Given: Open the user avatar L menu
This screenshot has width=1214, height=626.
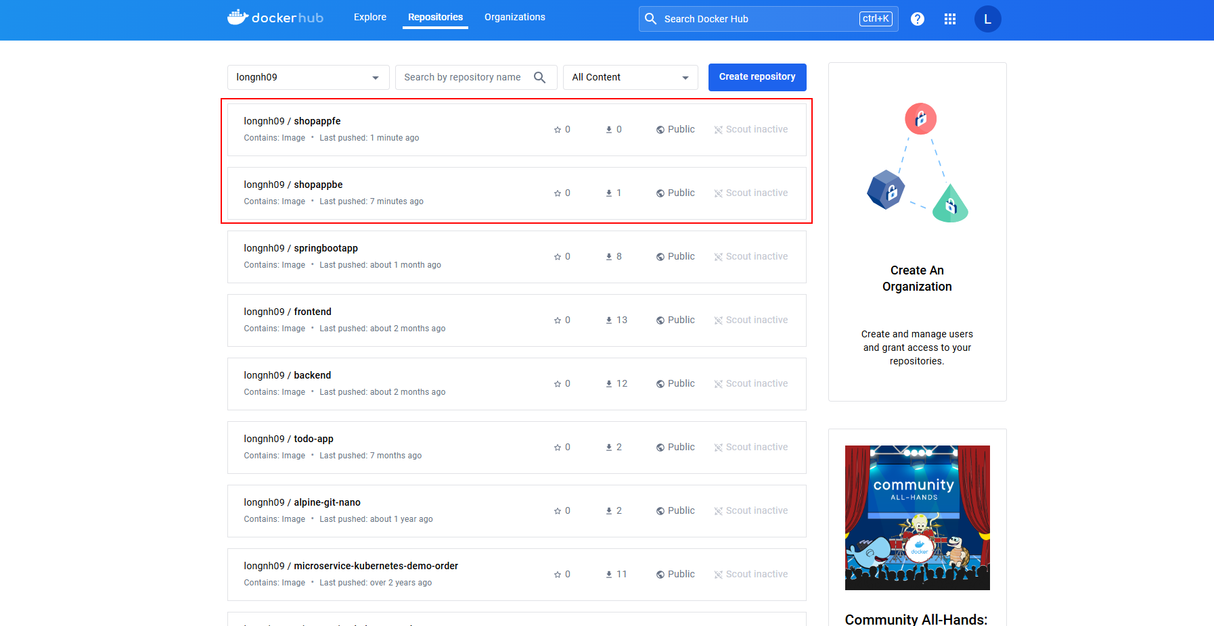Looking at the screenshot, I should point(987,19).
